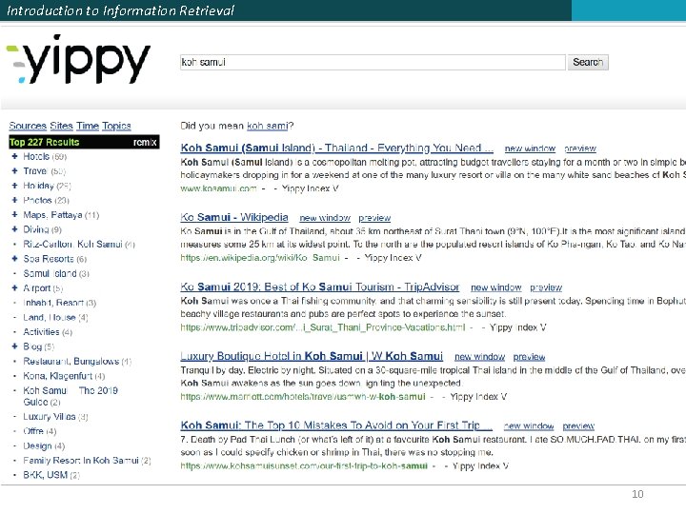Preview the Top 10 Mistakes result

click(x=578, y=425)
